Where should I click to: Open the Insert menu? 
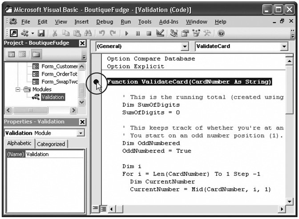tap(81, 22)
